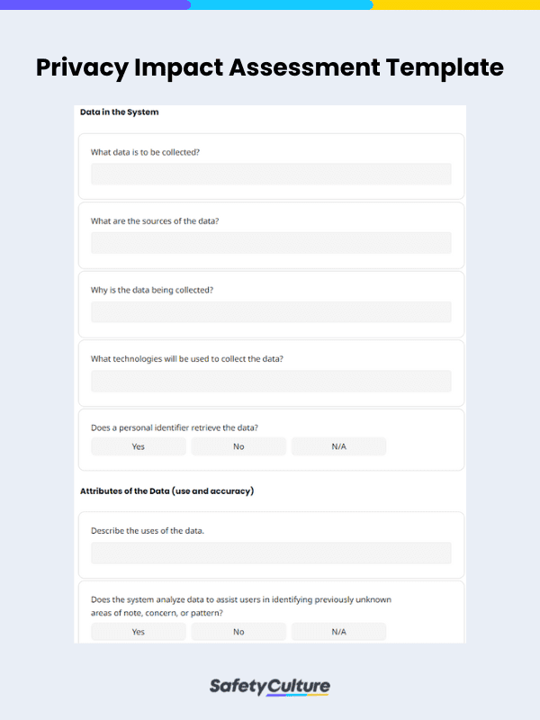
Task: Select No for the data analysis question
Action: (238, 631)
